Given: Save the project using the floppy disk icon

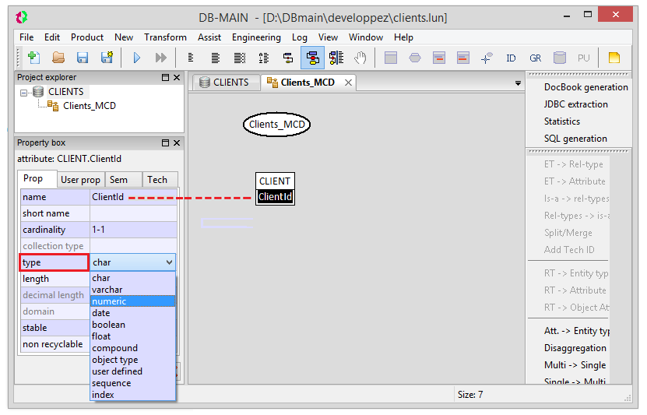Looking at the screenshot, I should pos(83,58).
